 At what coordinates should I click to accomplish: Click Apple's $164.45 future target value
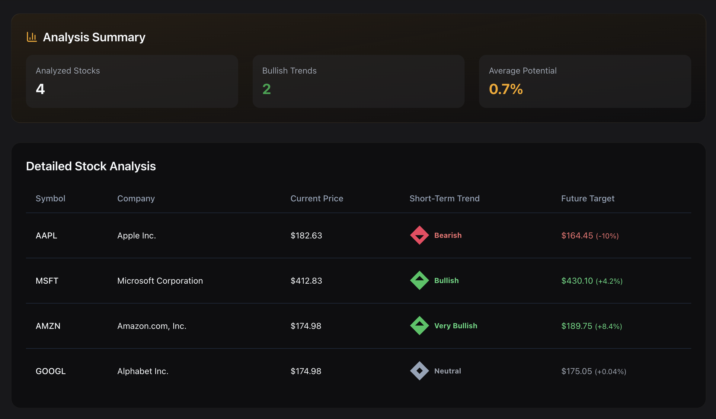pyautogui.click(x=577, y=235)
